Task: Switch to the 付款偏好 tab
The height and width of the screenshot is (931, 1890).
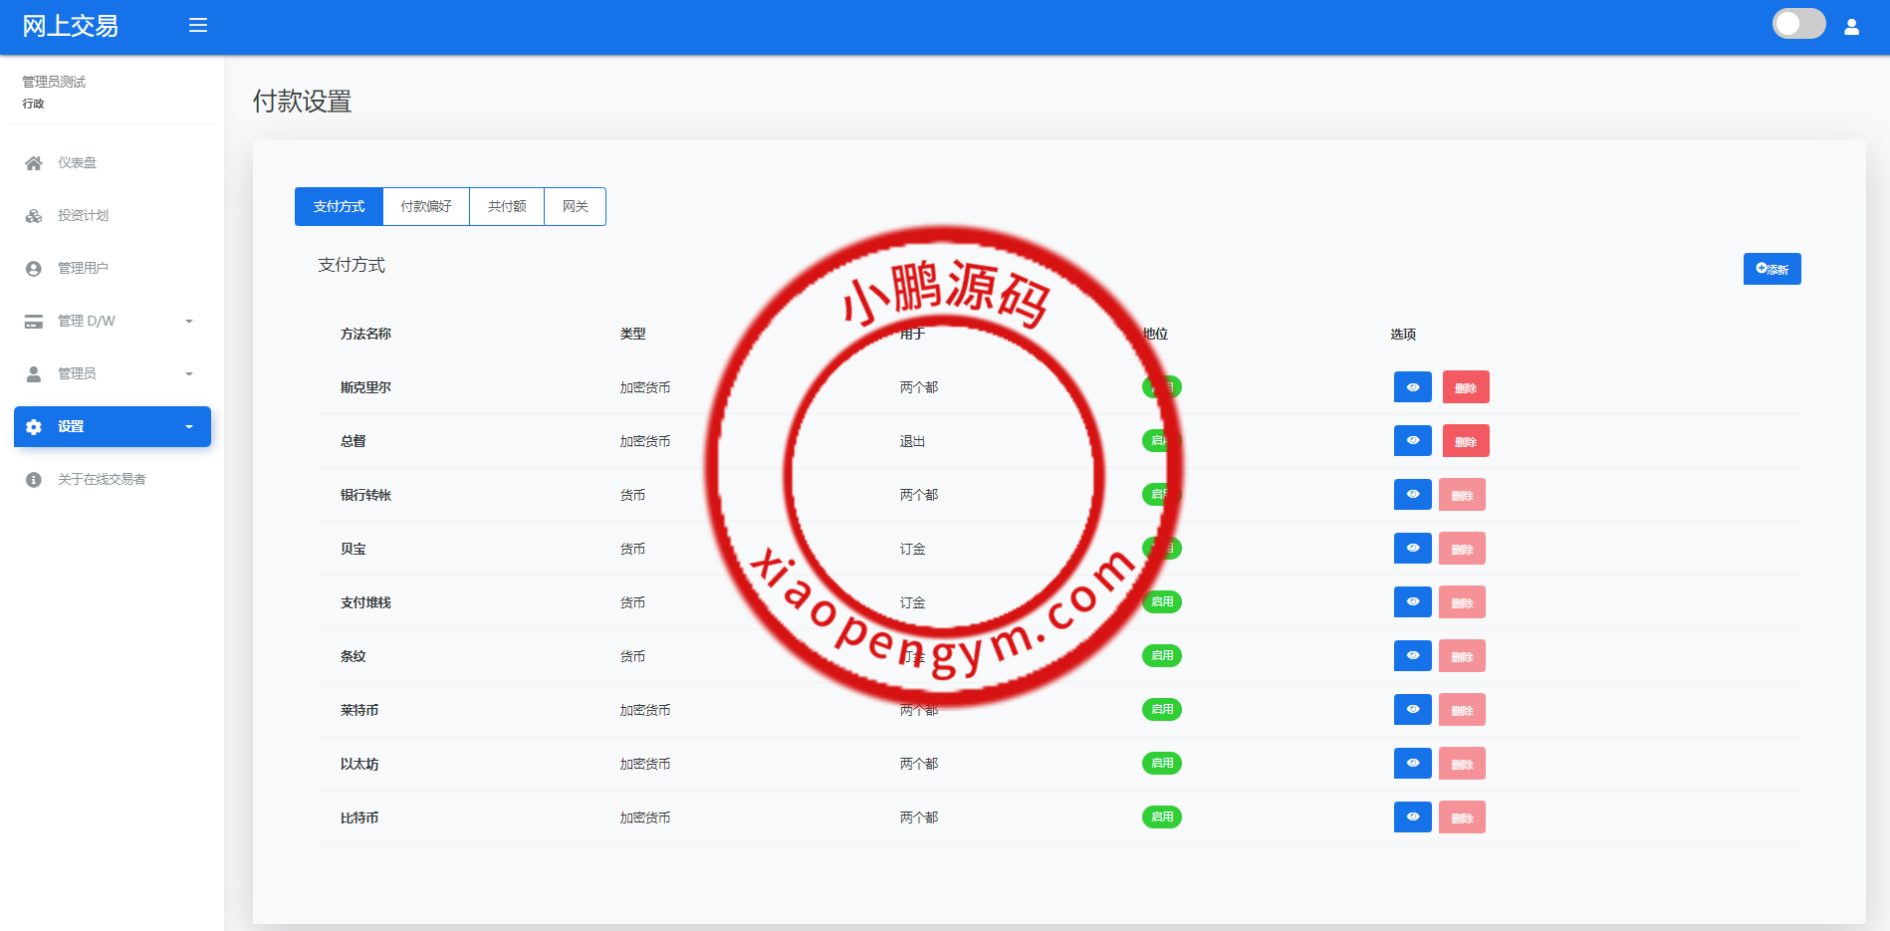Action: coord(426,207)
